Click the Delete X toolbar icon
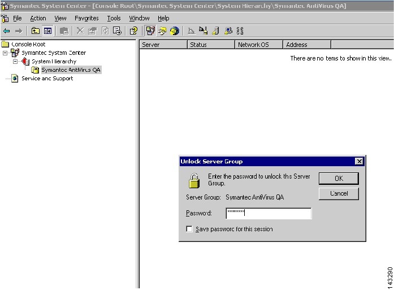Image resolution: width=394 pixels, height=290 pixels. click(80, 31)
